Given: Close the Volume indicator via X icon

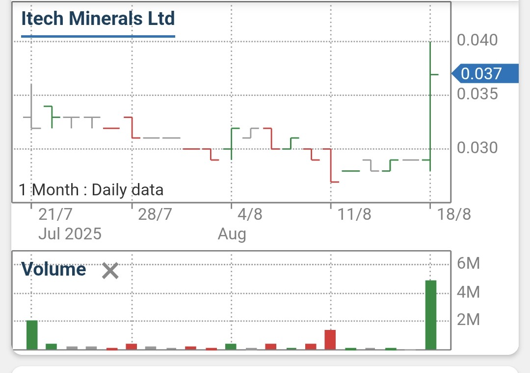Looking at the screenshot, I should (x=110, y=271).
